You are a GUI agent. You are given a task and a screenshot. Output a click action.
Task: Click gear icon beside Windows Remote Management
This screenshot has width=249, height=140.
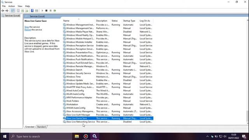coord(64,66)
